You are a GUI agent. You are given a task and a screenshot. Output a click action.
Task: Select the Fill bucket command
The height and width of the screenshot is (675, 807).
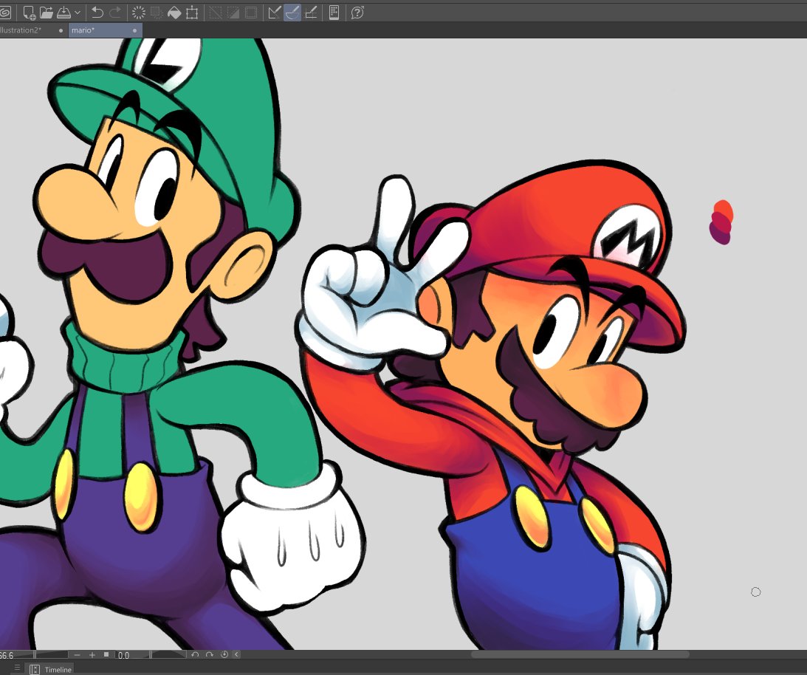(x=174, y=13)
